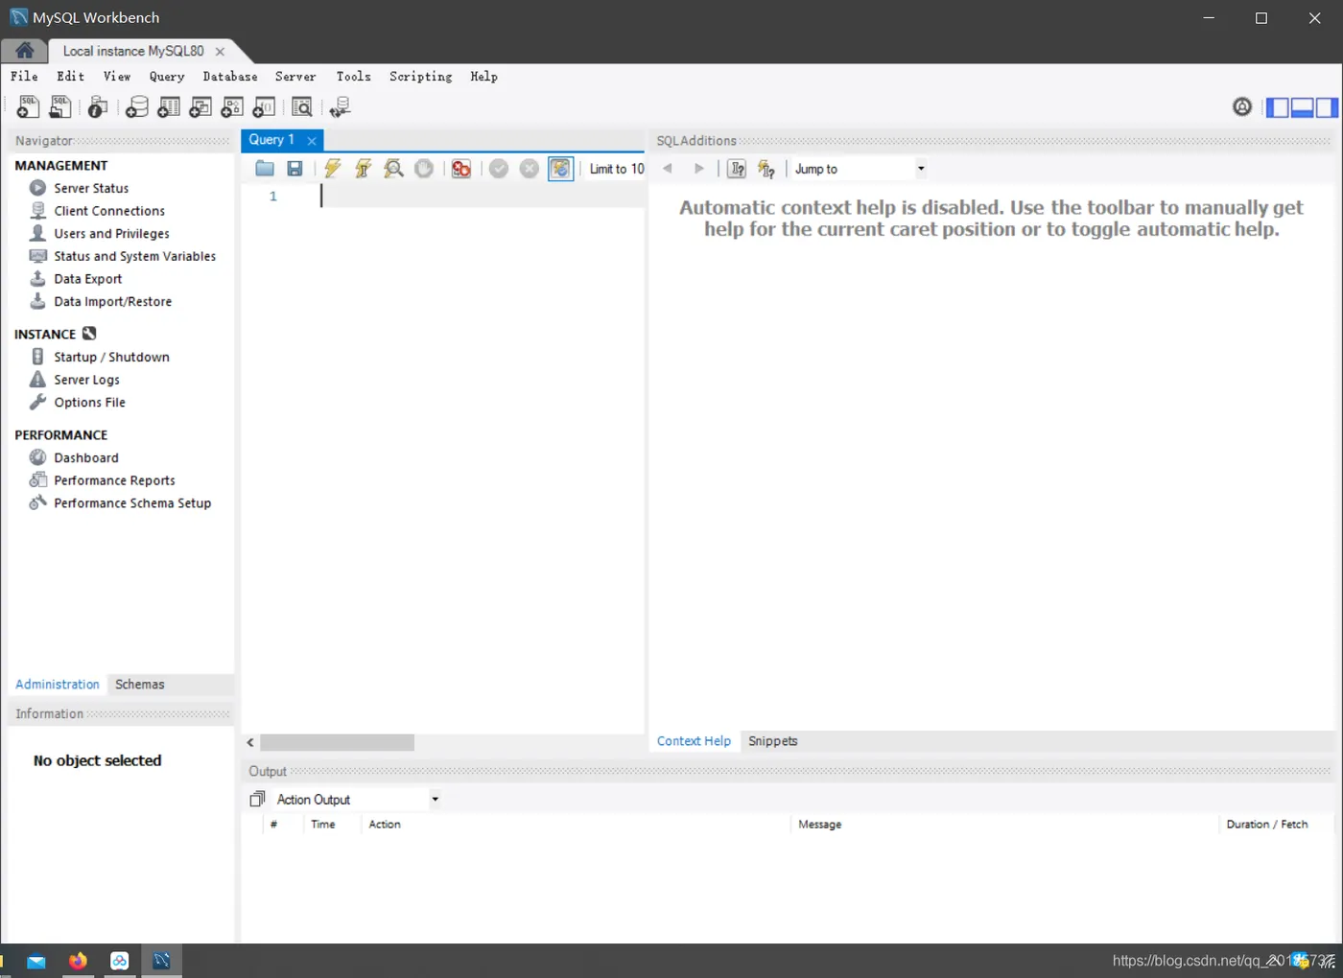Create new schema icon

click(137, 106)
